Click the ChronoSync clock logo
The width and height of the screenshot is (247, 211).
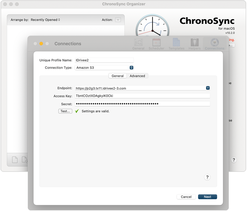pos(153,25)
